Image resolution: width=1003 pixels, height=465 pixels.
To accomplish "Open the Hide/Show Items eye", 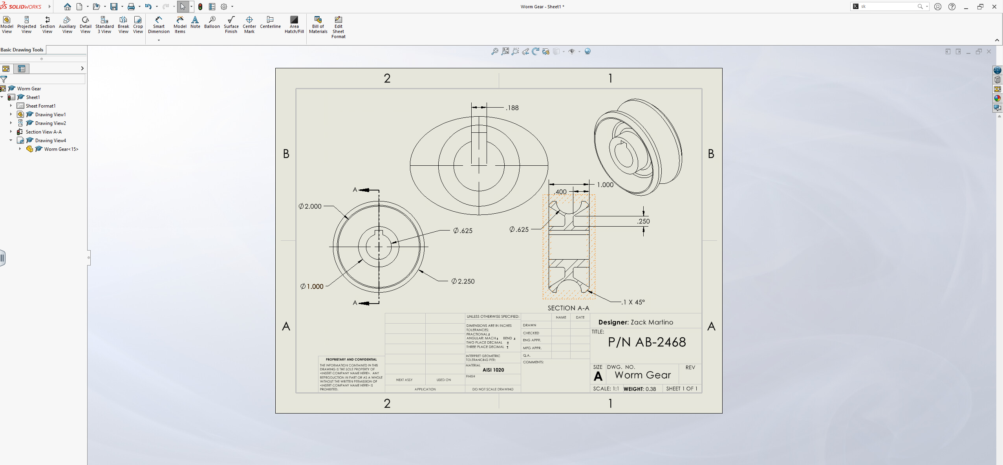I will pos(572,51).
